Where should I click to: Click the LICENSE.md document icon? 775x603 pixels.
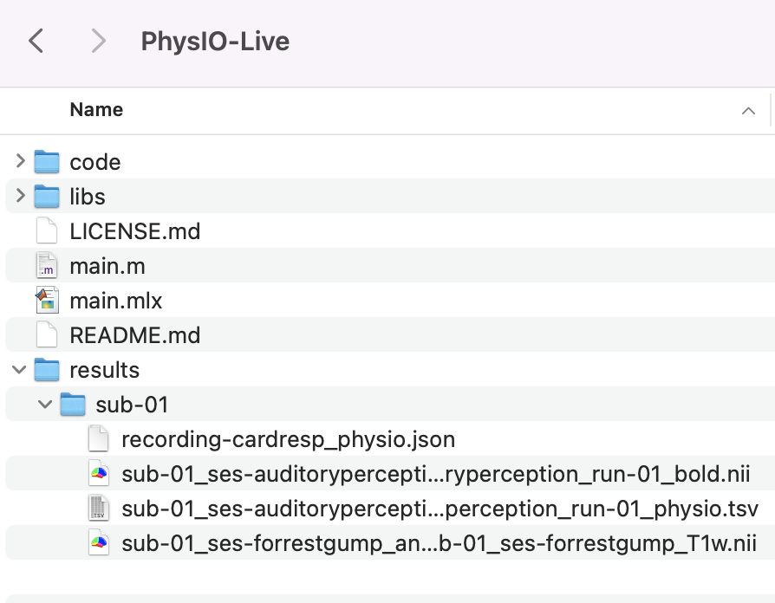click(x=46, y=231)
